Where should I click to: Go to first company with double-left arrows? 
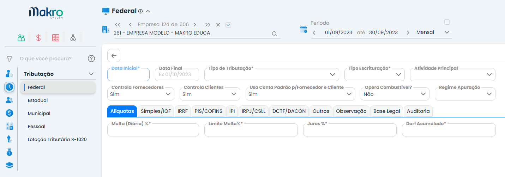pos(118,25)
